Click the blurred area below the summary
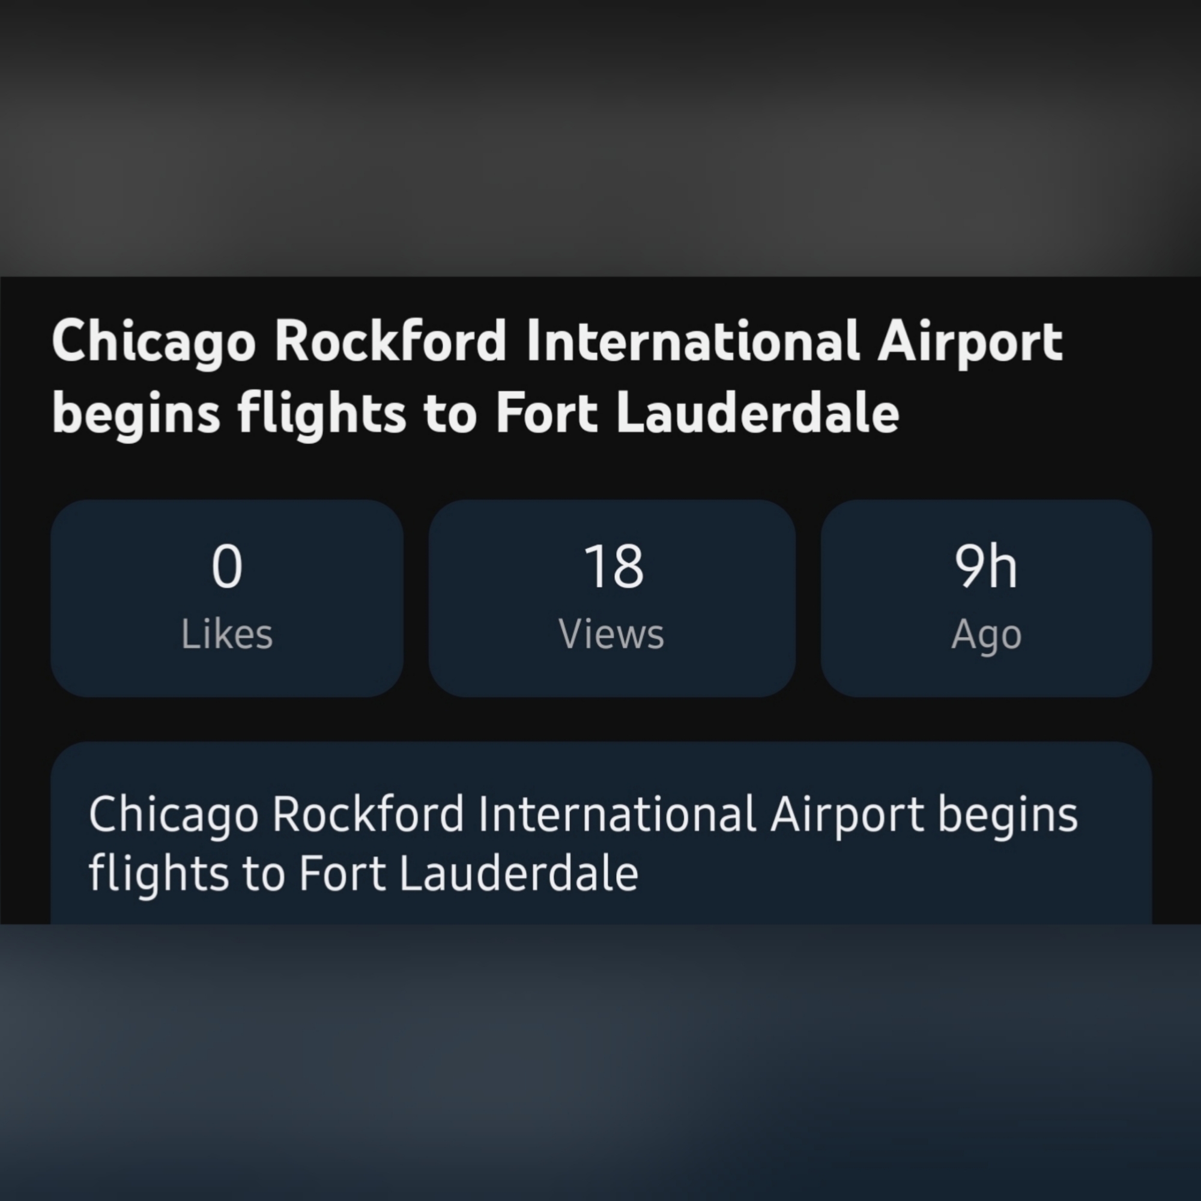The width and height of the screenshot is (1201, 1201). [600, 1063]
